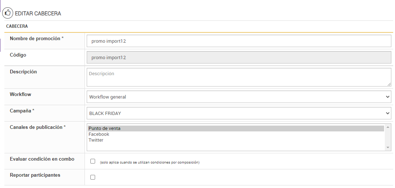Choose Twitter in publication channels list

click(96, 140)
